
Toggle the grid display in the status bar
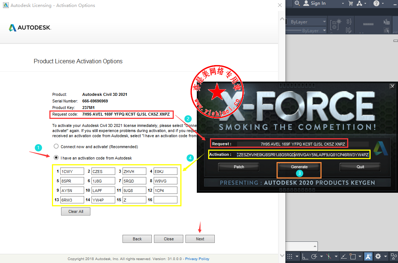[x=290, y=256]
